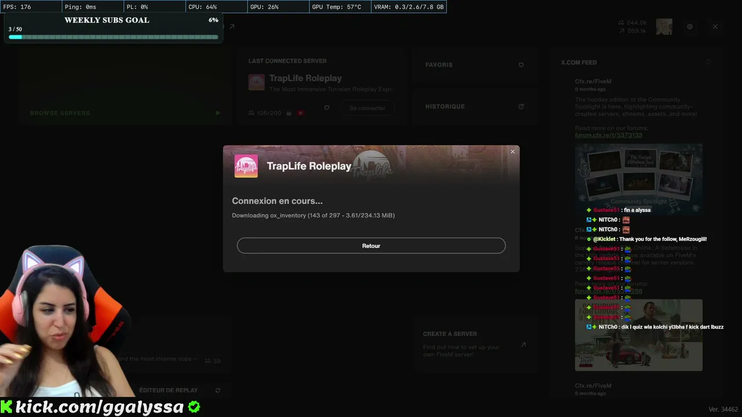Click the GPU: 26% overlay readout
The image size is (742, 417).
pos(264,7)
